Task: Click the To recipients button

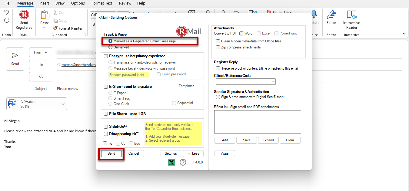Action: point(41,64)
